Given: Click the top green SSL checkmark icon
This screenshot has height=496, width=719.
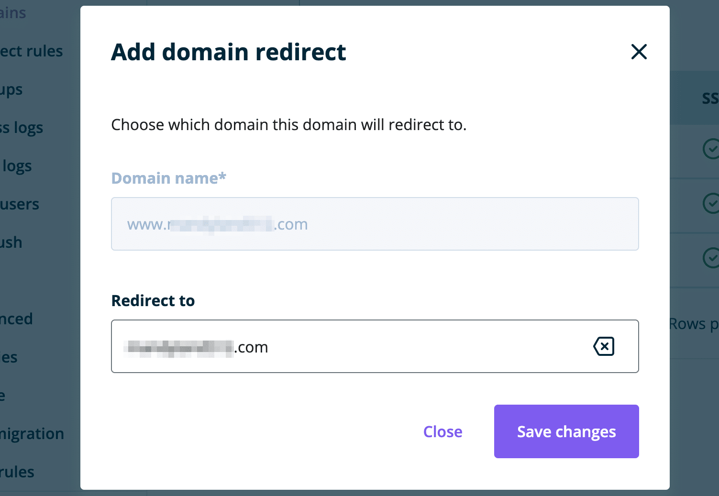Looking at the screenshot, I should click(x=712, y=149).
